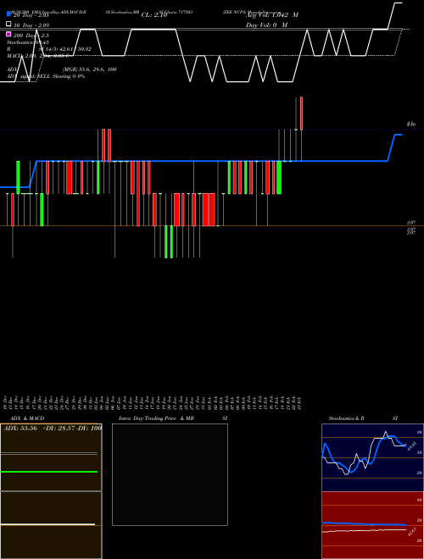Screen dimensions: 424x559
Task: Click the 'ADX signal: SELL' text line
Action: point(46,76)
